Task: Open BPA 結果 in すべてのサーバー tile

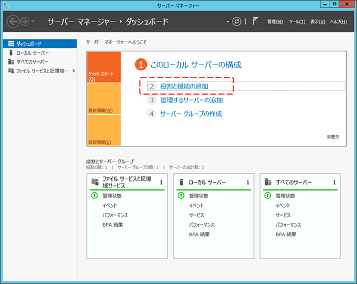Action: point(286,235)
